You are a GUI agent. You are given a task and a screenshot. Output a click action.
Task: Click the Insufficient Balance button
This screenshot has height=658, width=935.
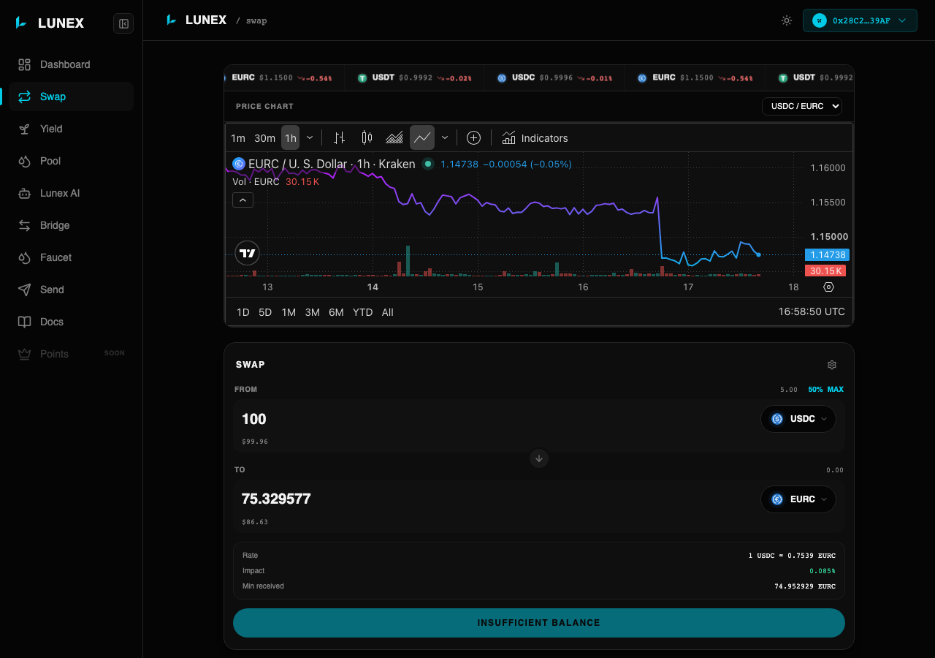pos(539,623)
